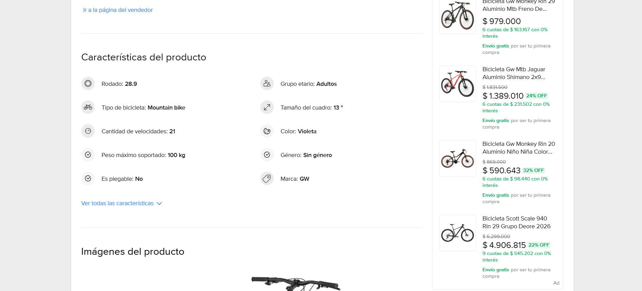Select the Scott Scale 940 bike thumbnail
Screen dimensions: 642x291
458,233
